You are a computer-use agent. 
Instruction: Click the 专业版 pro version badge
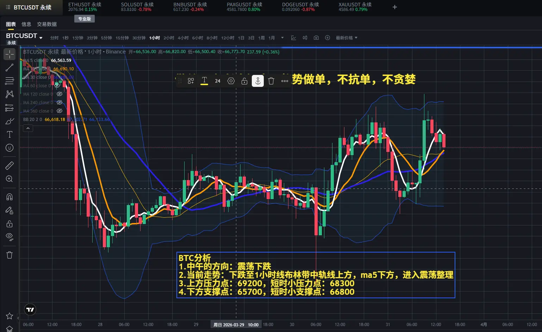click(x=85, y=19)
